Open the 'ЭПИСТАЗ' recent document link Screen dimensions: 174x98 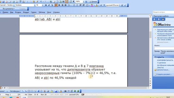click(160, 68)
